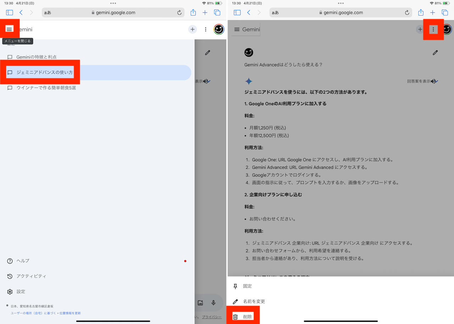This screenshot has width=454, height=324.
Task: Tap the Safari share icon in right screenshot
Action: pyautogui.click(x=421, y=12)
